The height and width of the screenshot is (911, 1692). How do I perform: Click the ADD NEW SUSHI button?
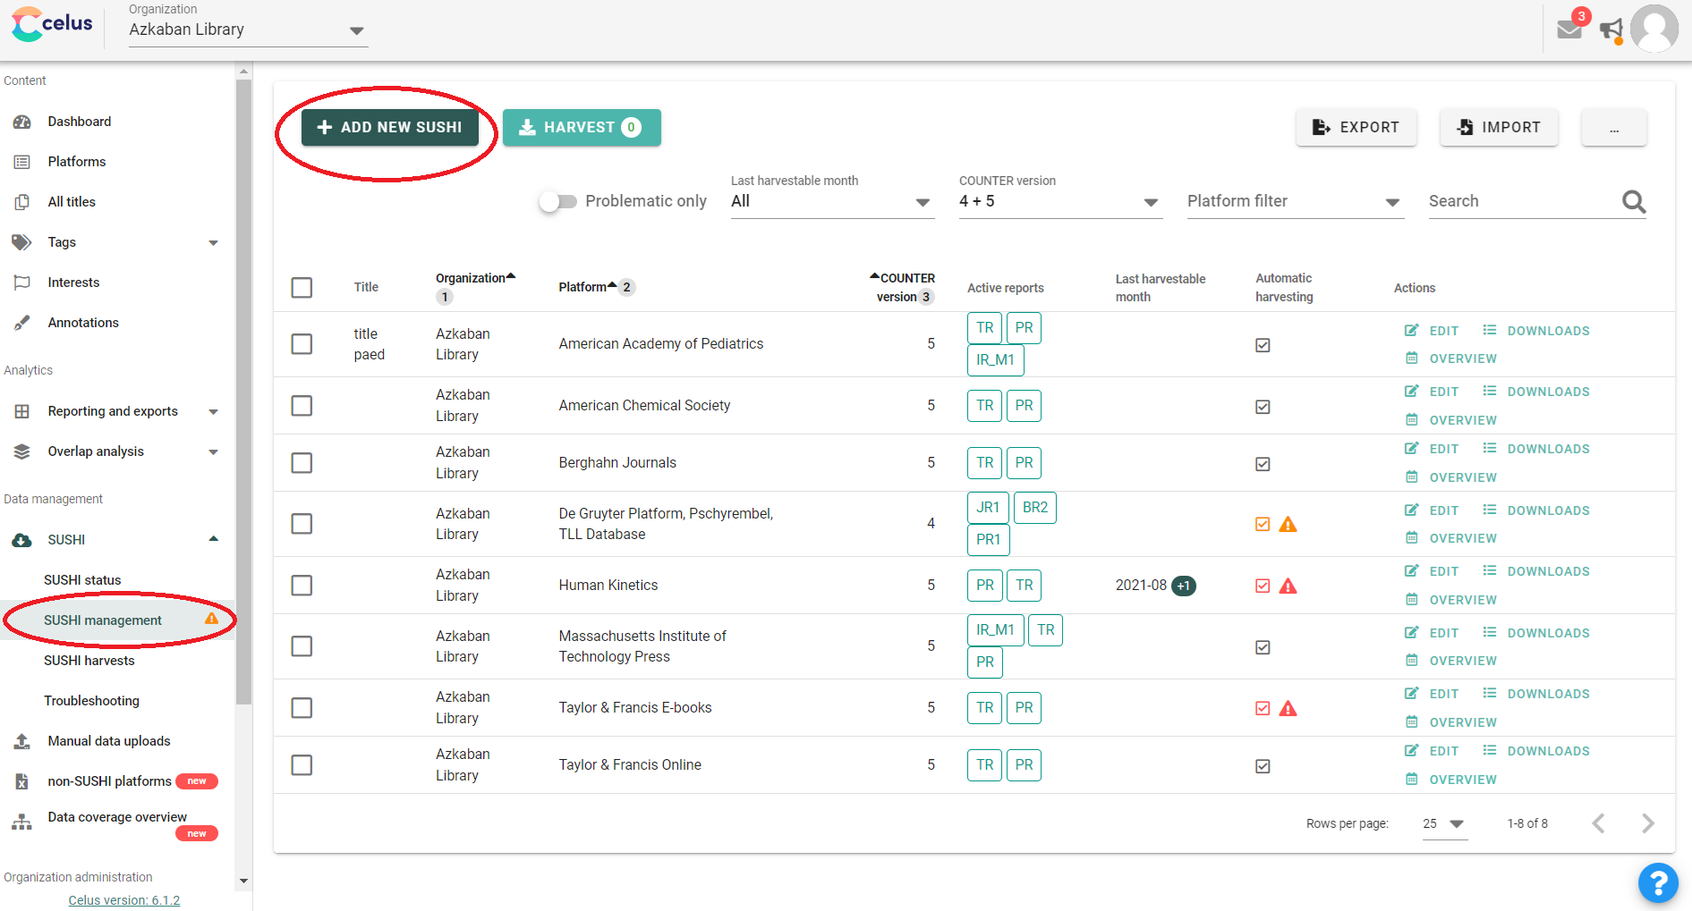389,128
